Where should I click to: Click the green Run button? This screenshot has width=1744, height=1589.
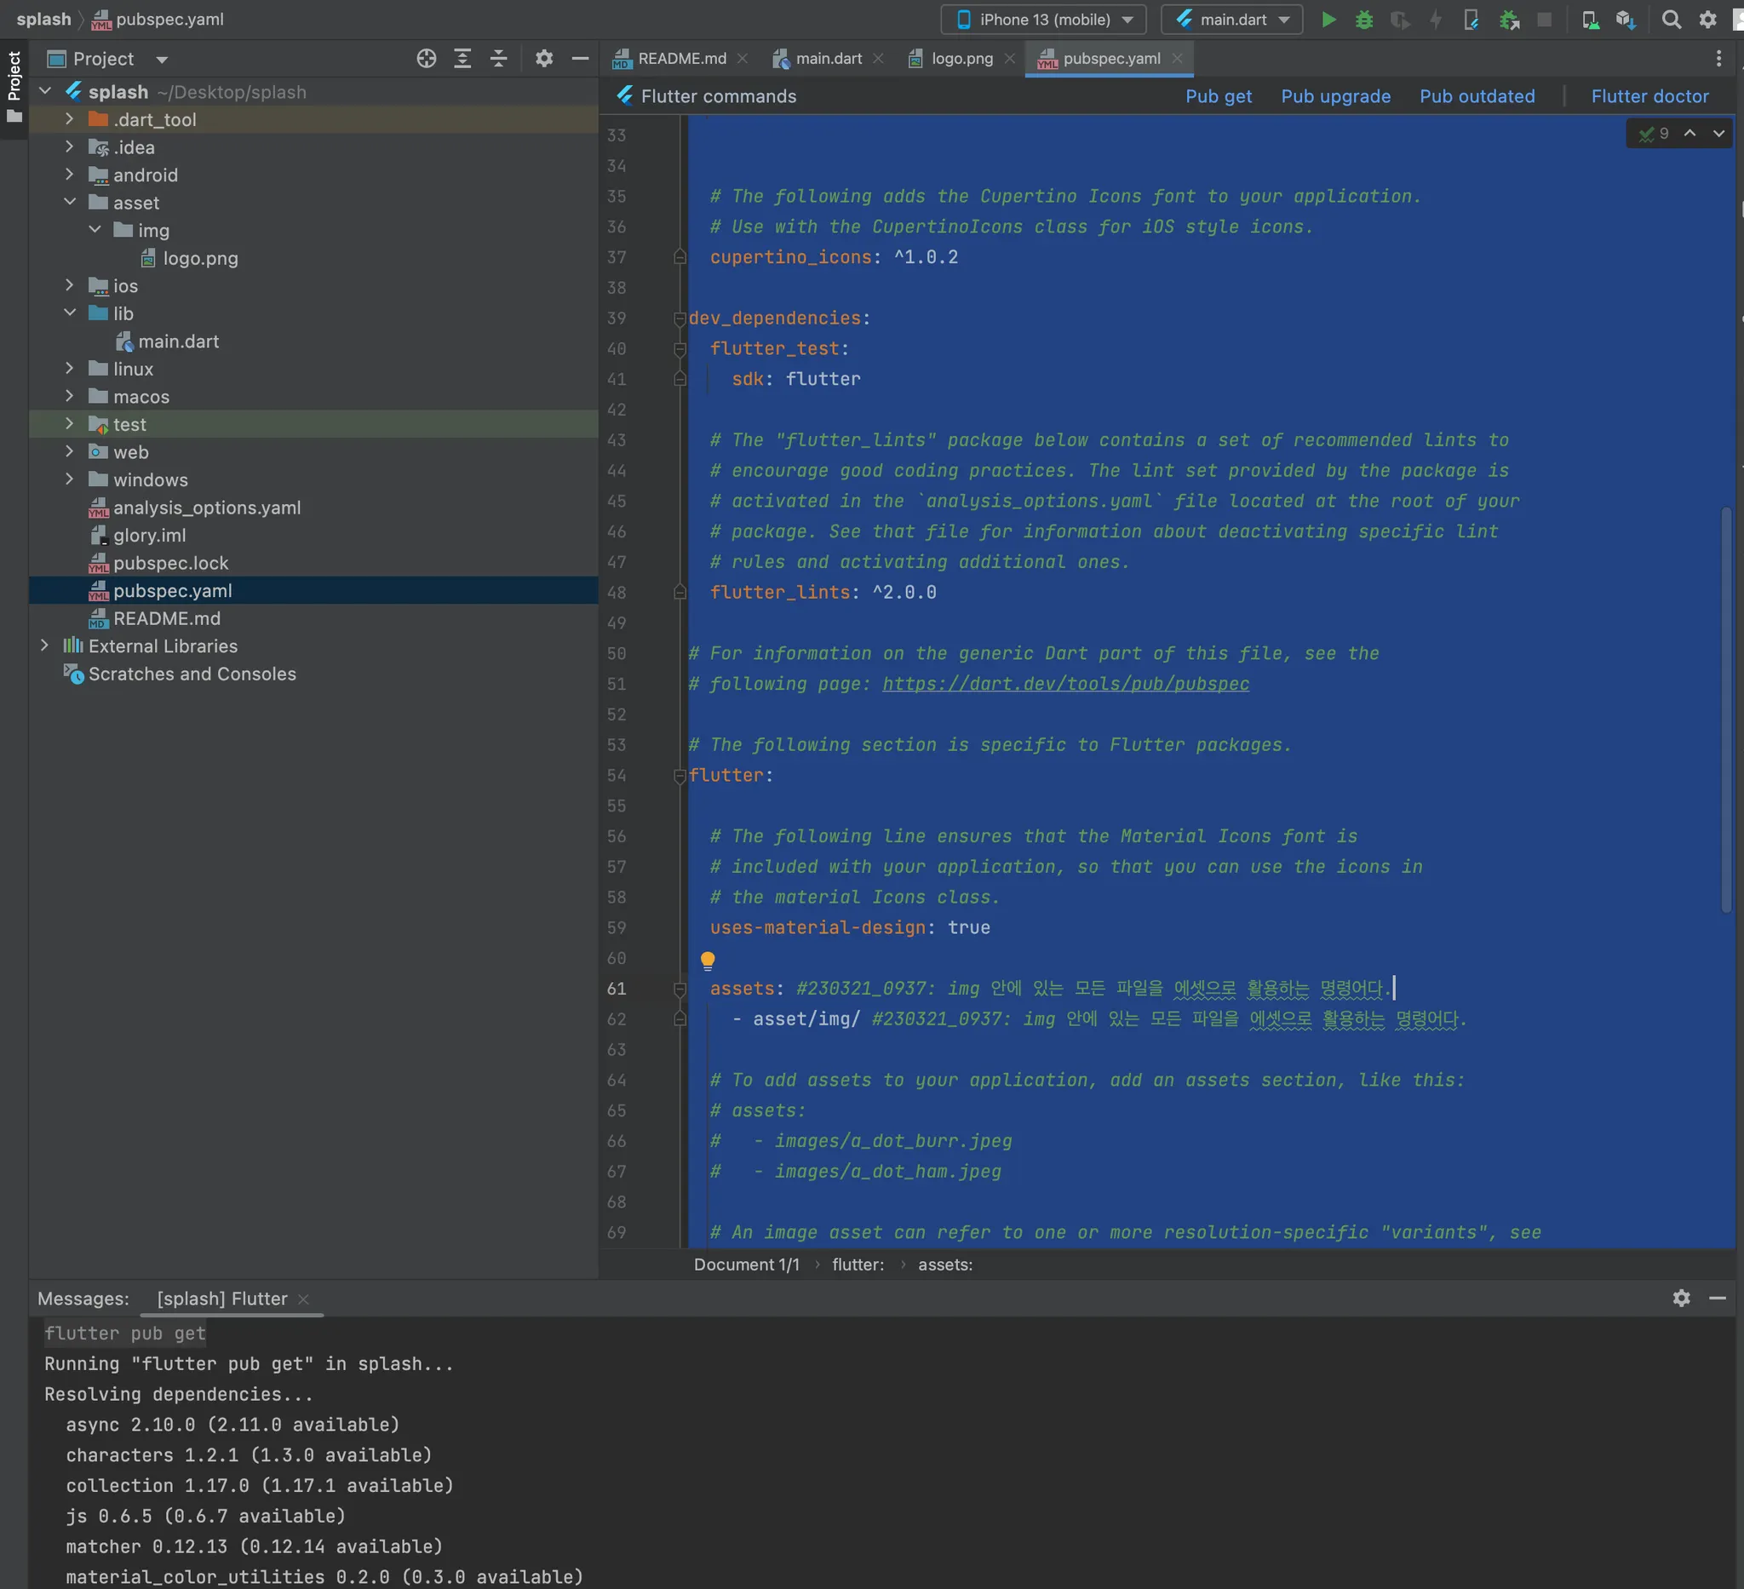click(x=1328, y=19)
